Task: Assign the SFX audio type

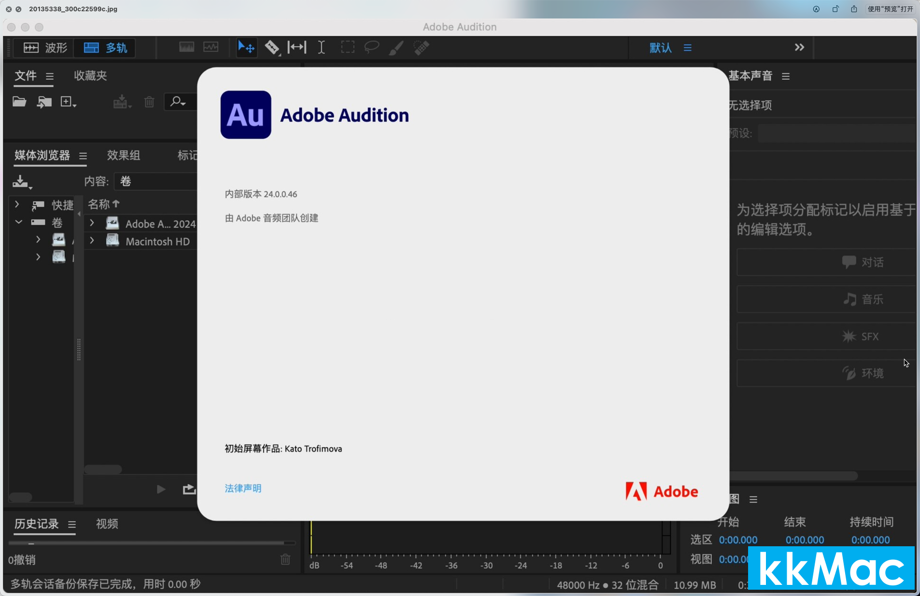Action: click(826, 337)
